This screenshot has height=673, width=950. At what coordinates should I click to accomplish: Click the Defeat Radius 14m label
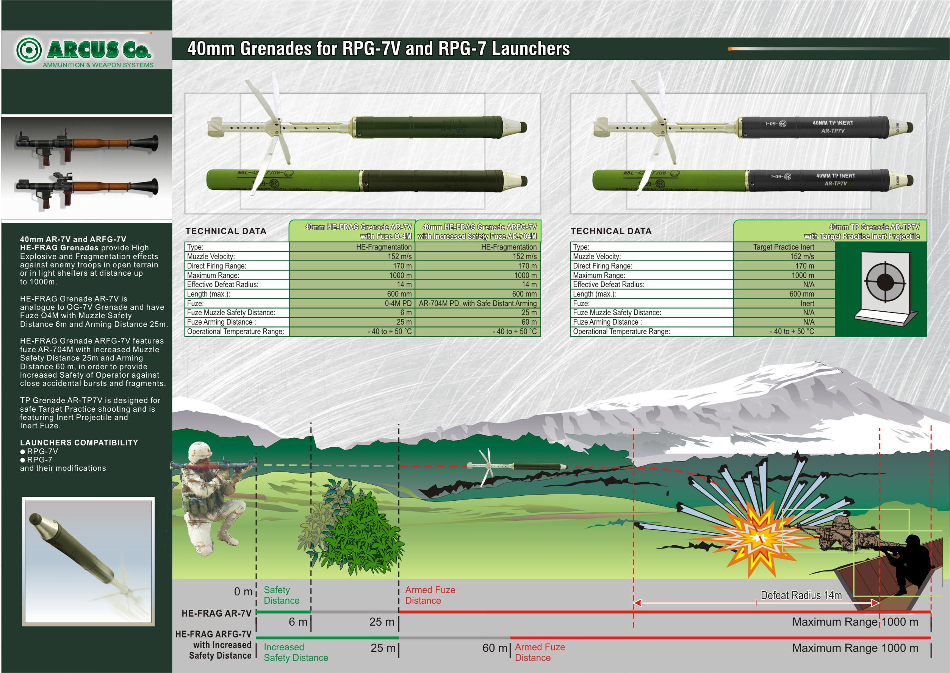click(x=801, y=595)
